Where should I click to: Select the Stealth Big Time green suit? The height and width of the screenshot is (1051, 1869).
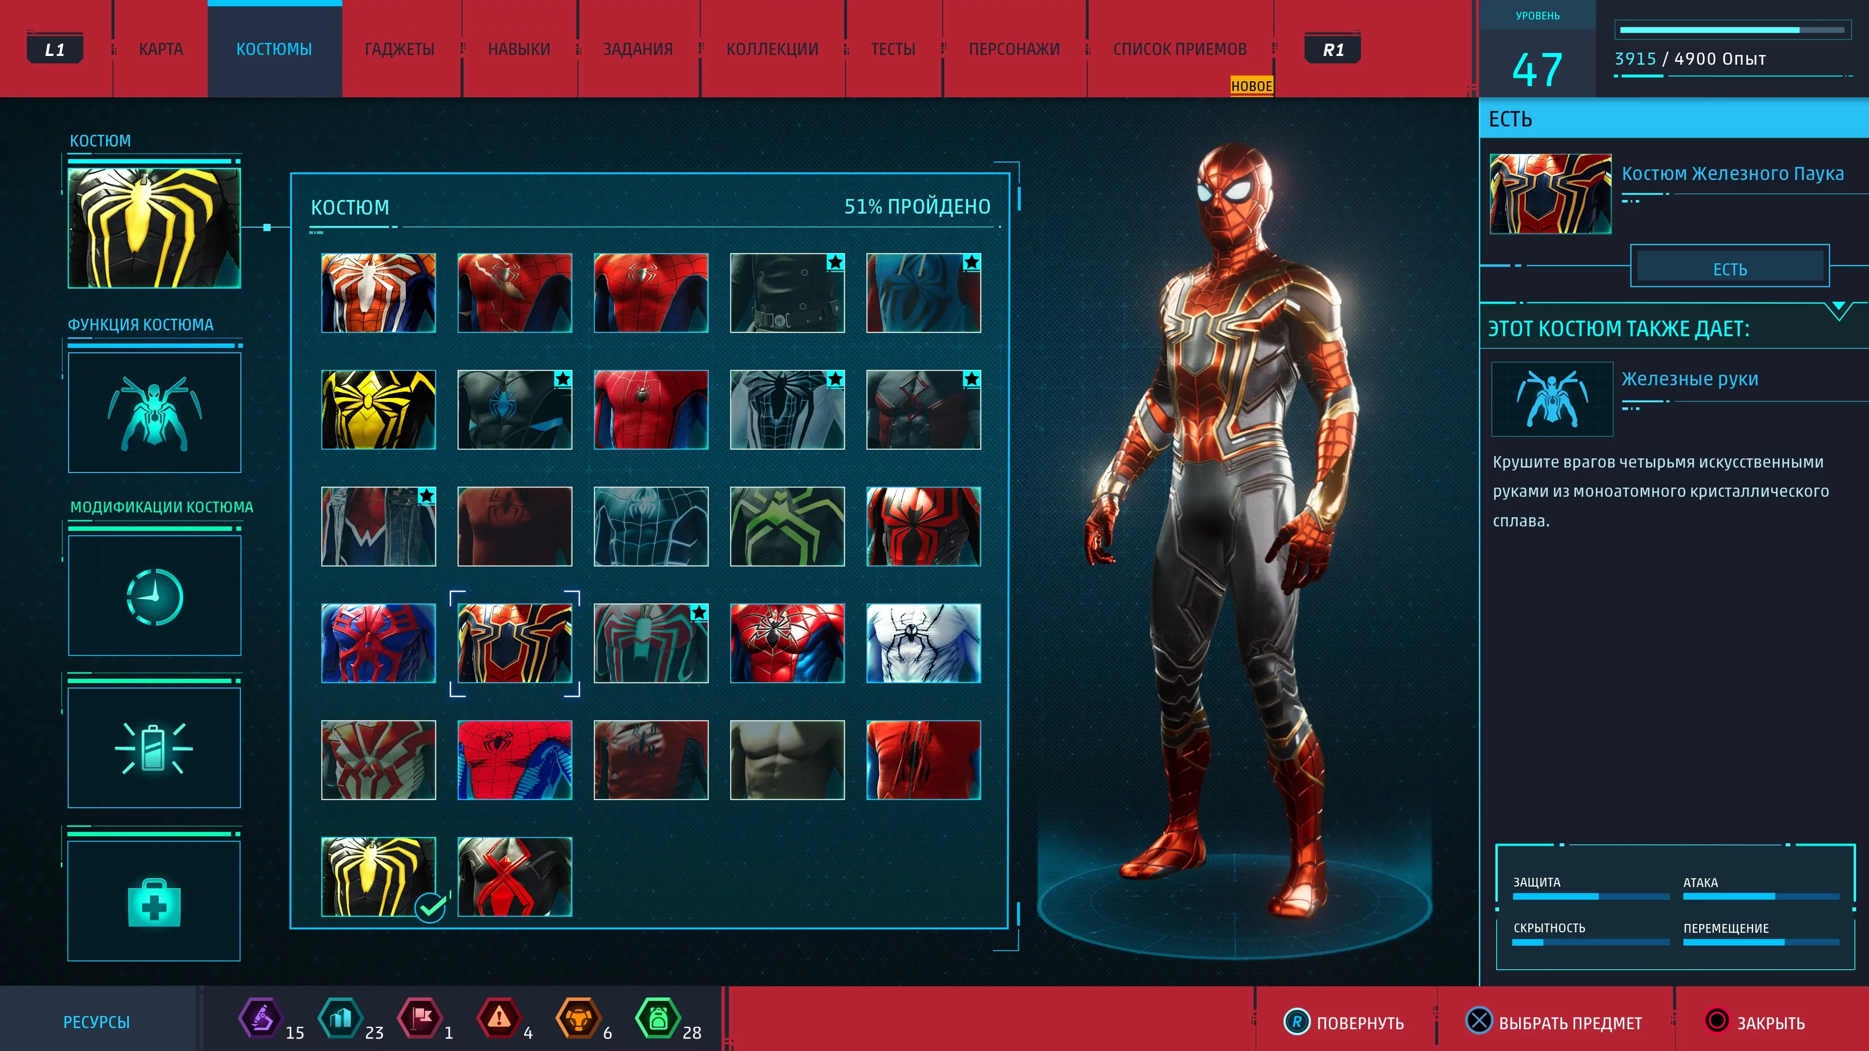[x=787, y=526]
